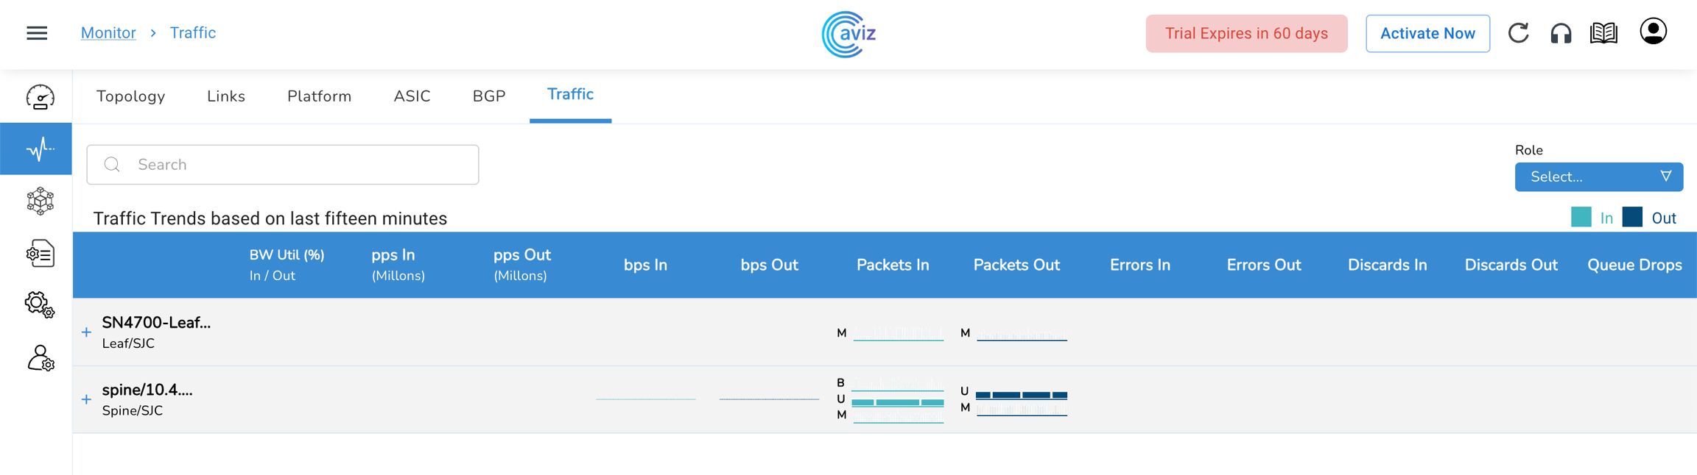The image size is (1697, 475).
Task: Open the cube cluster sidebar icon
Action: (40, 201)
